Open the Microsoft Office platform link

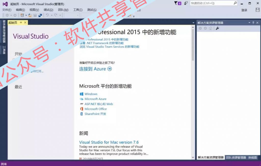96,109
